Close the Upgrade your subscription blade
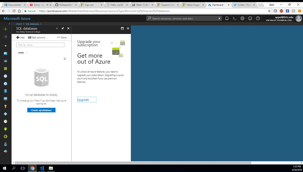This screenshot has height=172, width=303. (128, 28)
